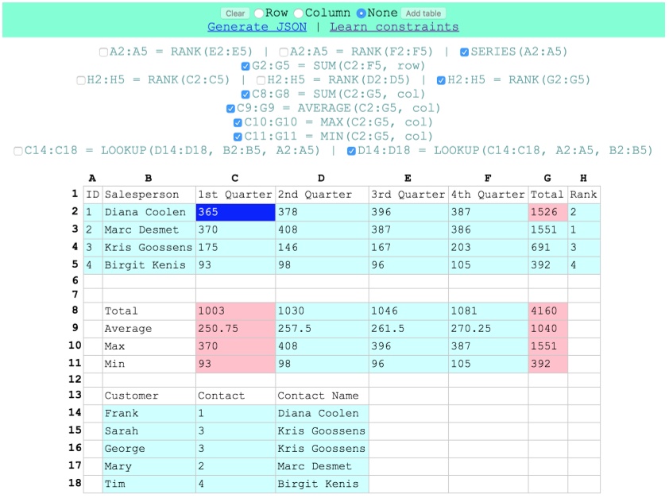Disable the G2:G5 = SUM(C2:F5, row) constraint

pos(246,65)
